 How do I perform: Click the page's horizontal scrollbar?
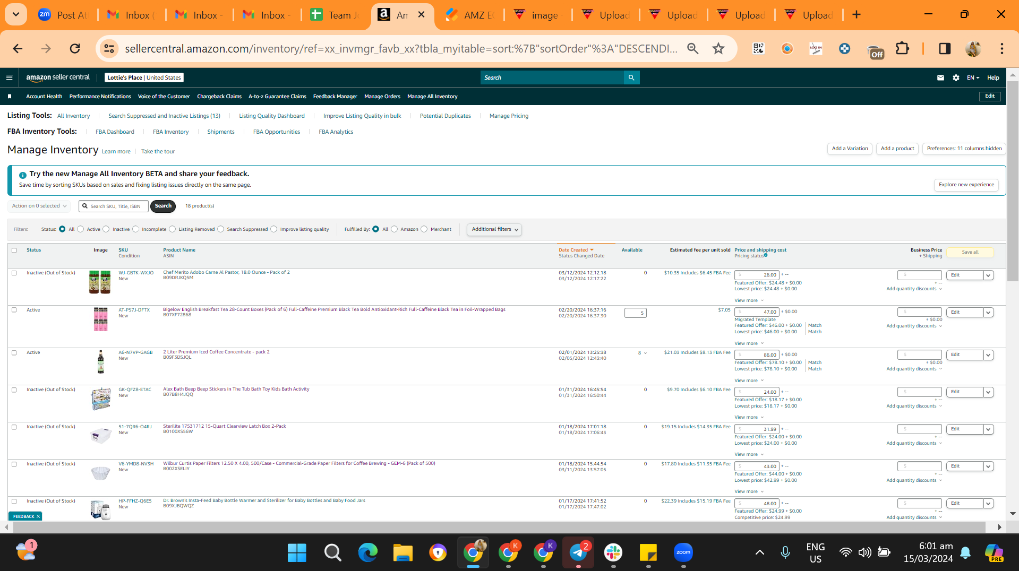[499, 527]
